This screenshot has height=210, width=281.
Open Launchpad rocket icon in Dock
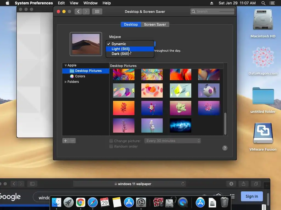[68, 203]
